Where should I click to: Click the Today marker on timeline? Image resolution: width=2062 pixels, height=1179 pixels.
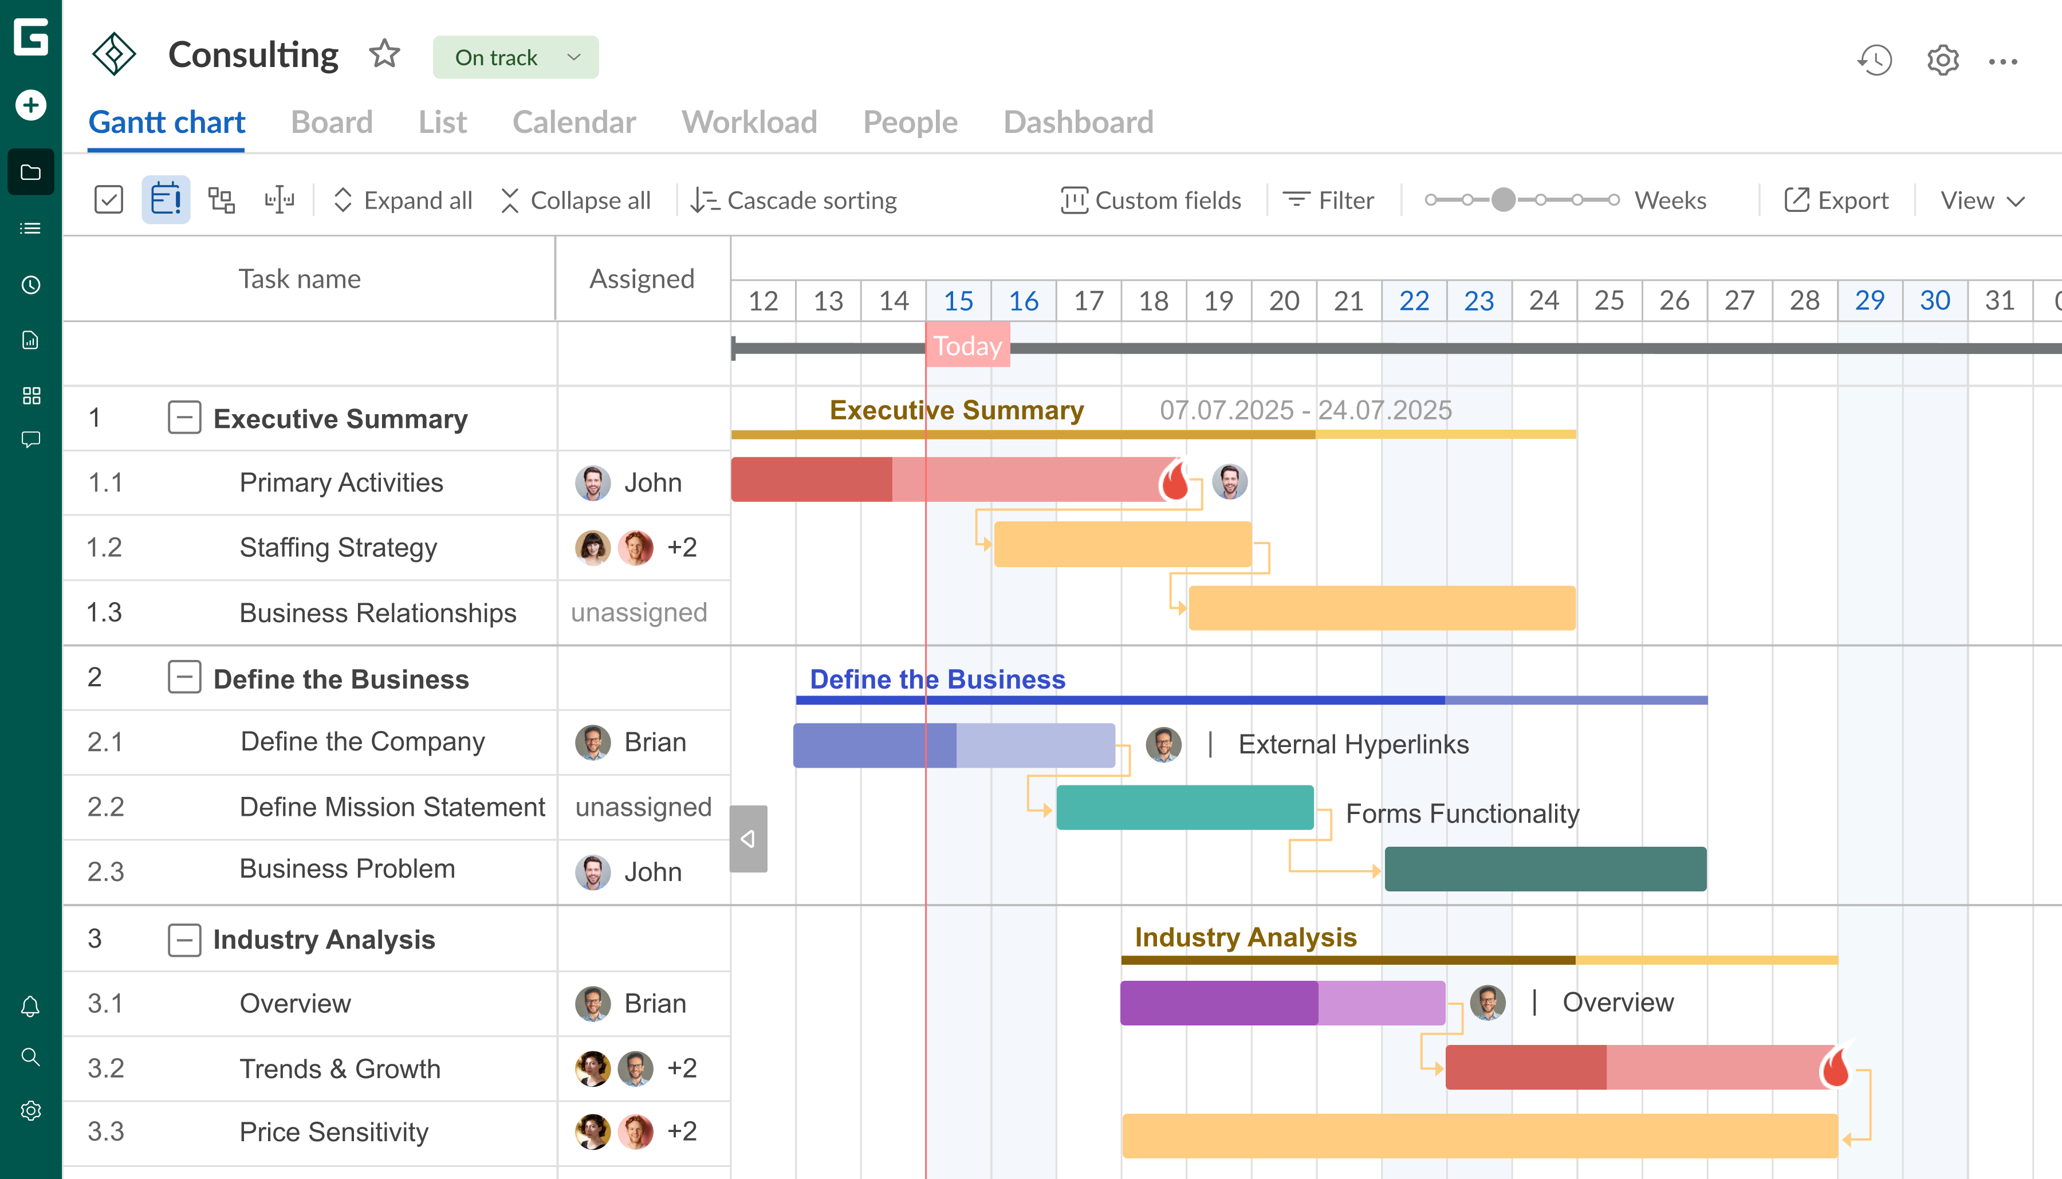click(x=968, y=346)
